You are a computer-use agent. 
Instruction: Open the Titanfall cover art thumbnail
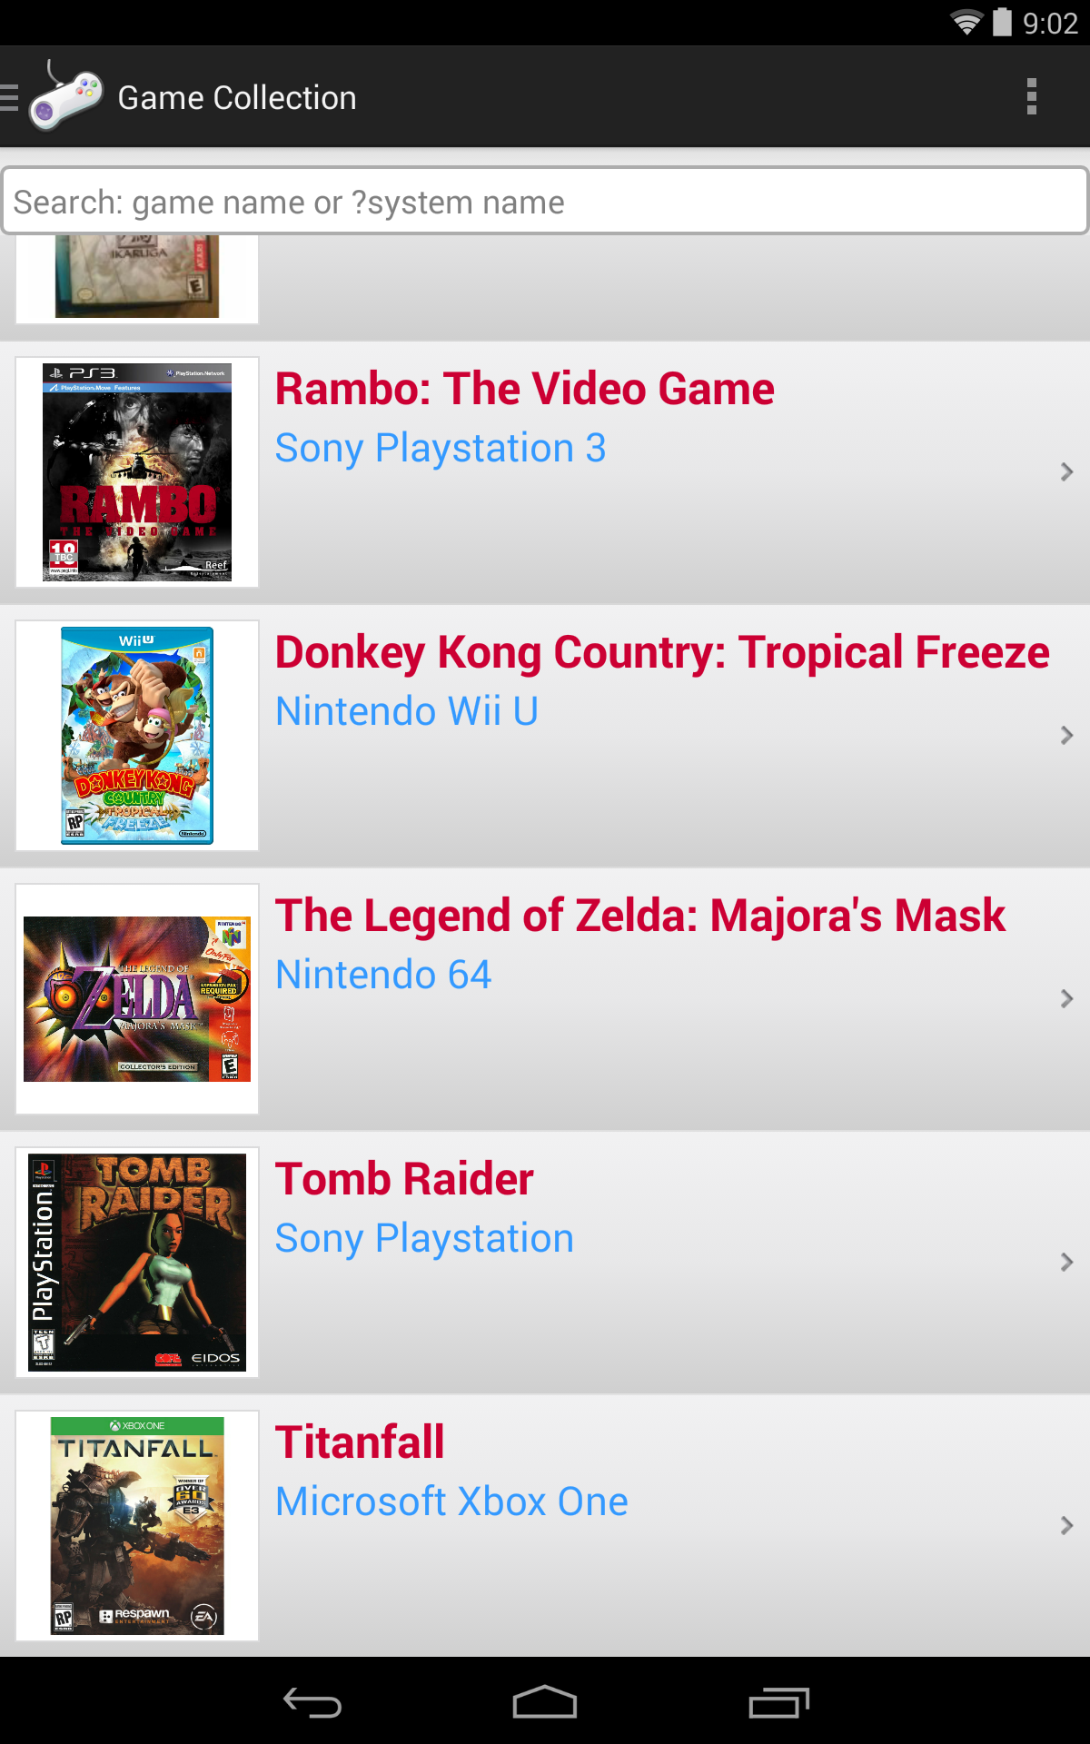click(x=137, y=1526)
